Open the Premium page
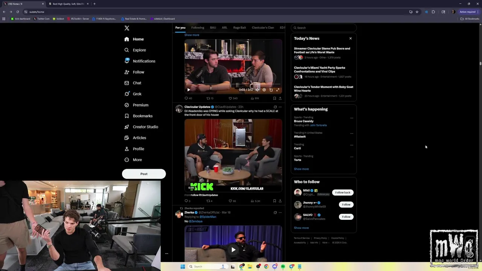Image resolution: width=482 pixels, height=271 pixels. [x=136, y=105]
